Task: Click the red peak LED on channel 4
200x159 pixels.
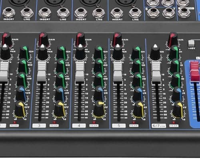Action: tap(94, 122)
